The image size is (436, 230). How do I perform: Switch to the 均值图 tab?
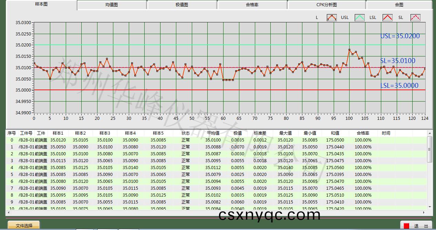click(112, 5)
